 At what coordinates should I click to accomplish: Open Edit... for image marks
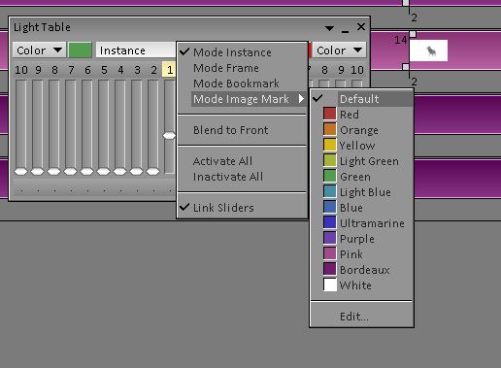[361, 317]
